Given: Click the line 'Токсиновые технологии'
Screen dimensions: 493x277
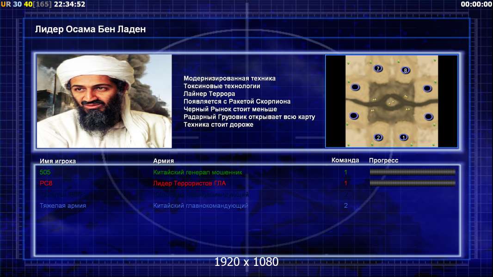Looking at the screenshot, I should tap(222, 86).
